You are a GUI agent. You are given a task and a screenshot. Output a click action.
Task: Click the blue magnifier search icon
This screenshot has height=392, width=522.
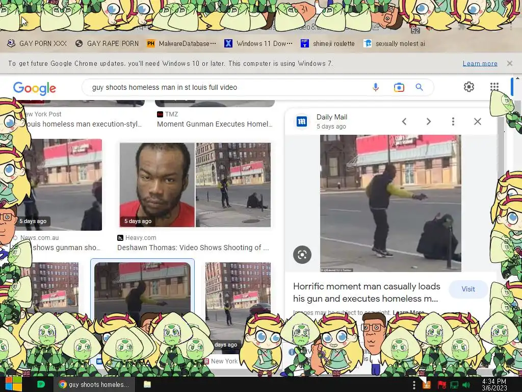click(419, 87)
